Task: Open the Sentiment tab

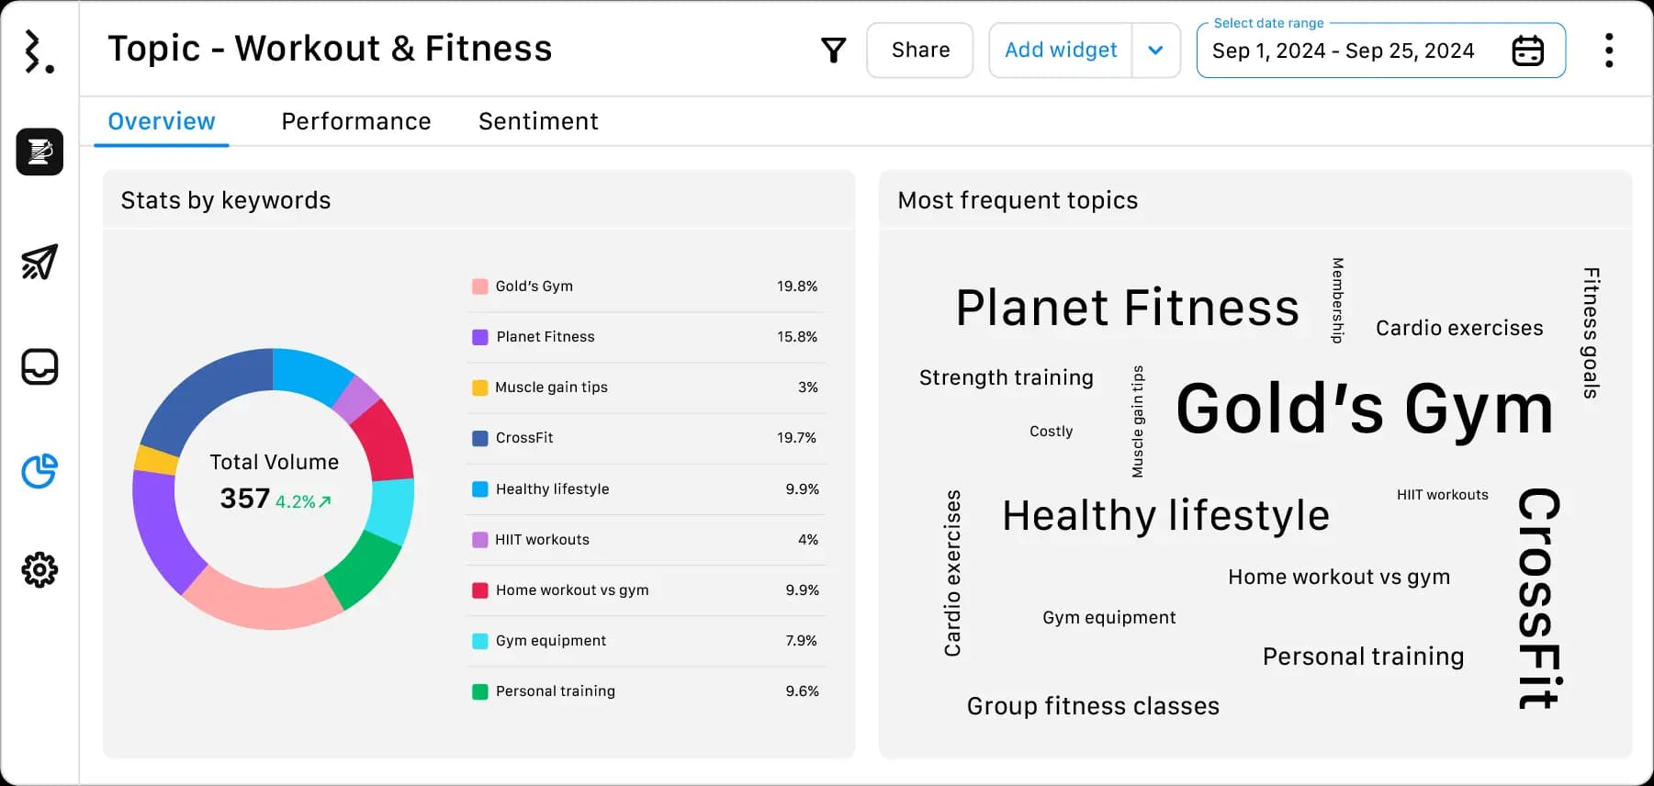Action: coord(538,120)
